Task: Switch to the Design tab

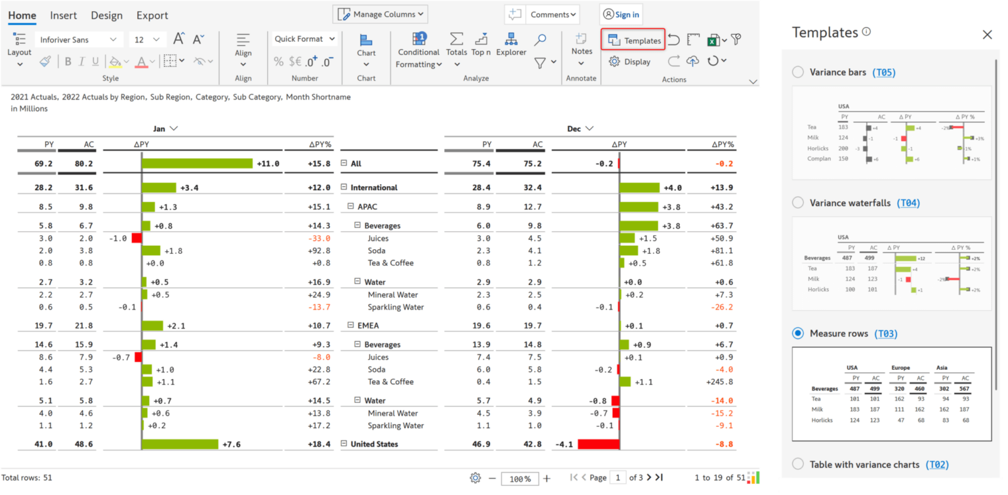Action: pyautogui.click(x=106, y=15)
